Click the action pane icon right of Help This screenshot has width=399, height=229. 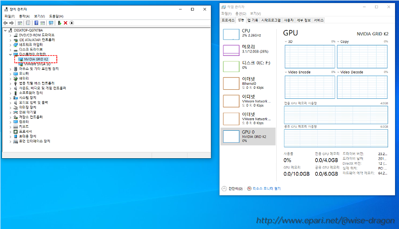click(42, 23)
